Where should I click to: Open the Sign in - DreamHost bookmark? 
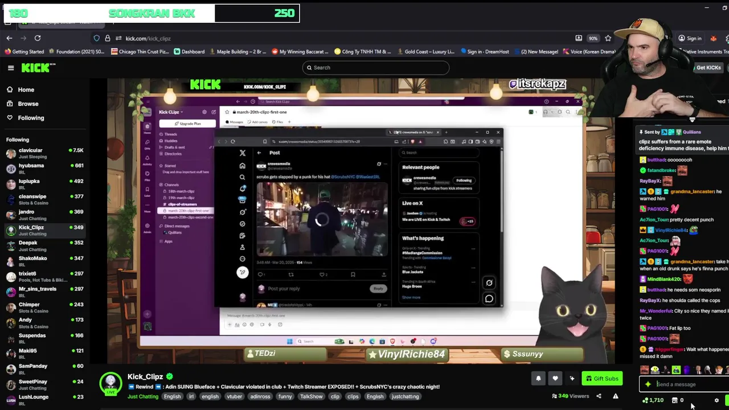tap(484, 52)
